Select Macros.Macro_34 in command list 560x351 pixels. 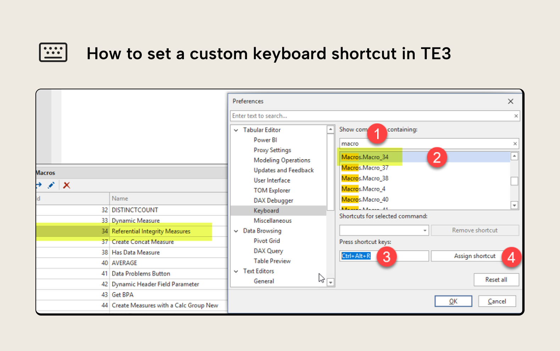425,157
